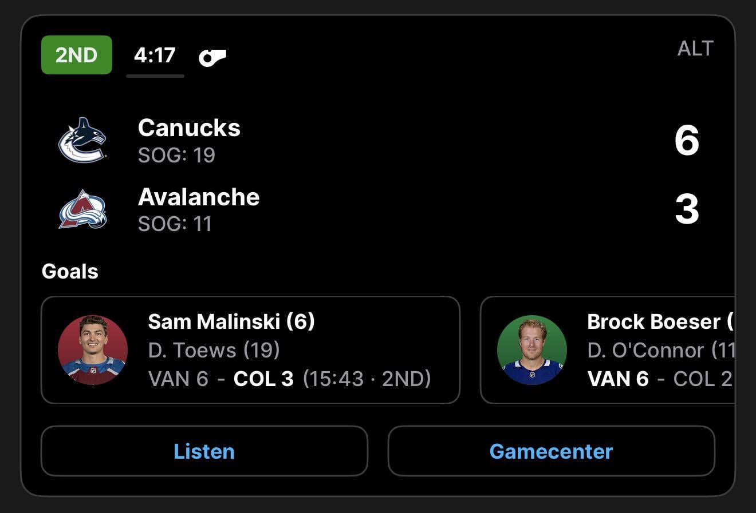
Task: Click the Canucks score of 6
Action: (x=687, y=141)
